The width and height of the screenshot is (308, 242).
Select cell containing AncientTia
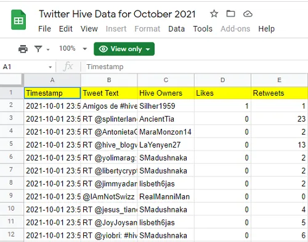[166, 119]
